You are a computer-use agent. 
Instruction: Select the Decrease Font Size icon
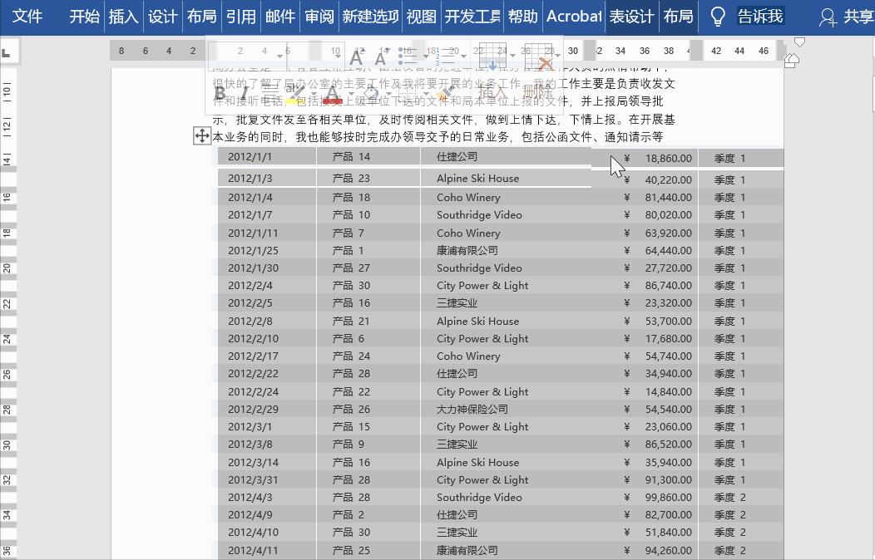coord(380,56)
